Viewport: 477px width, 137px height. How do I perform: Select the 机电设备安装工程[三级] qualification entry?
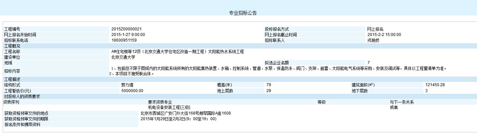click(x=169, y=107)
